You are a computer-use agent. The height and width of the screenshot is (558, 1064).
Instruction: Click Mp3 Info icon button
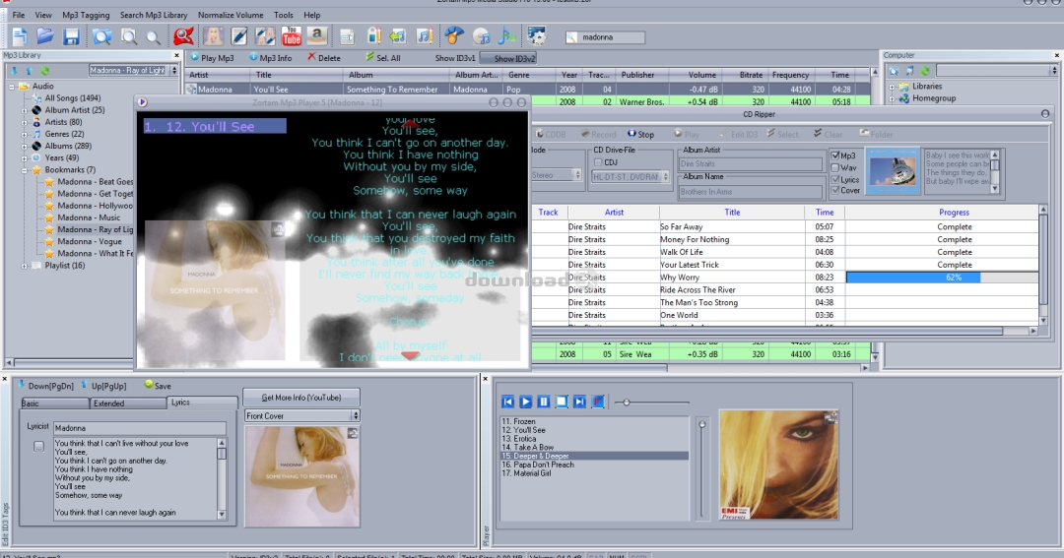click(x=270, y=58)
